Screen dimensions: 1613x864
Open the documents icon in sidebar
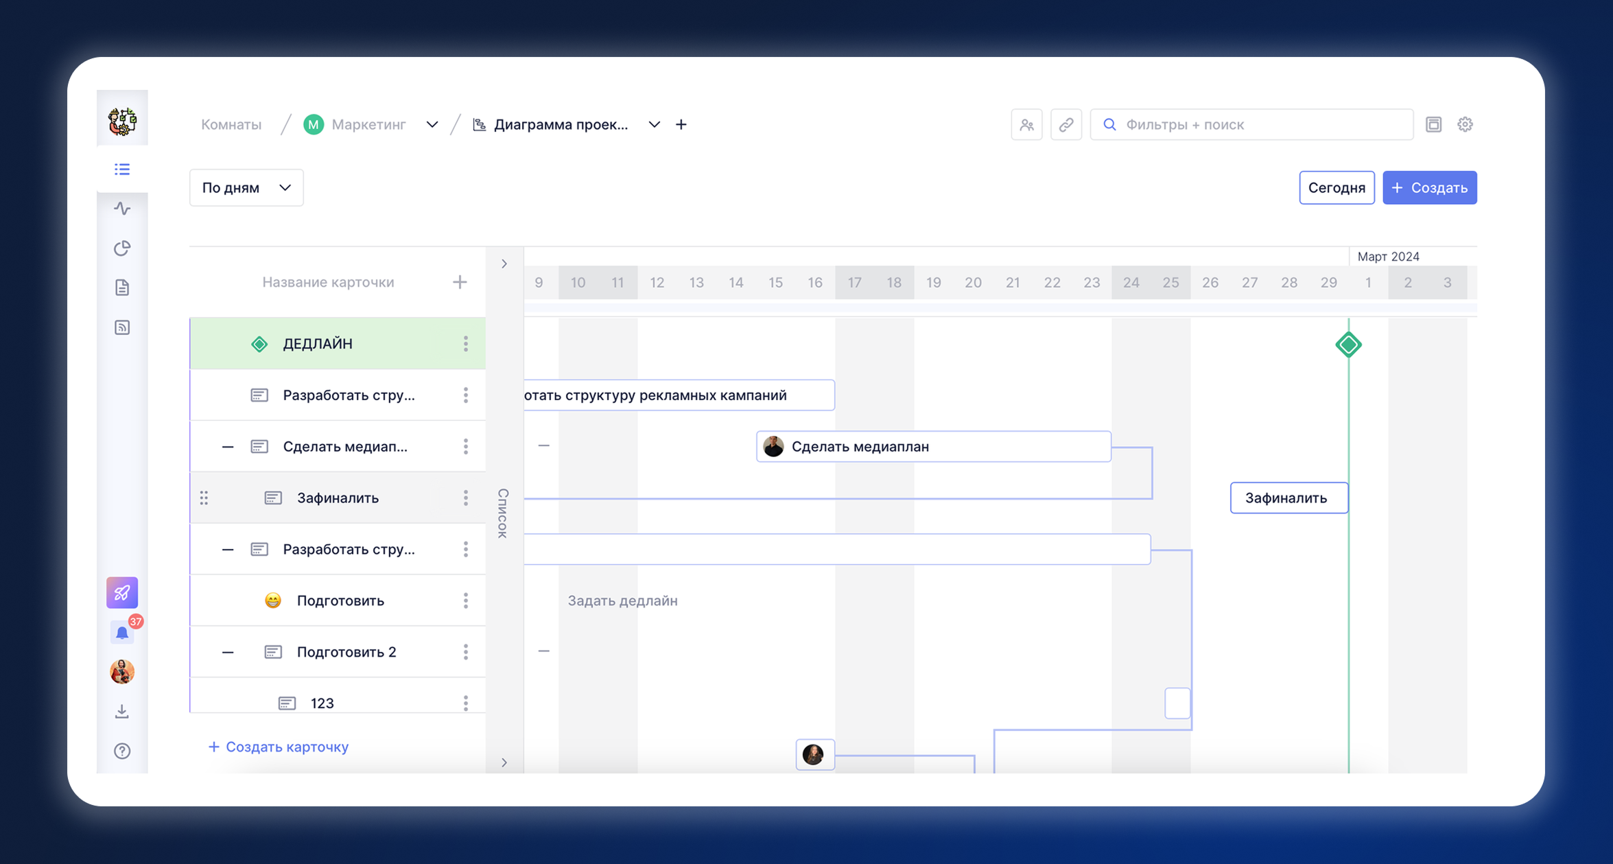tap(122, 288)
